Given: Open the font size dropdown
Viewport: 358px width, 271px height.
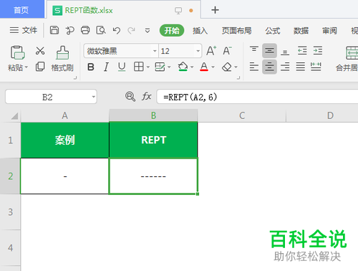Looking at the screenshot, I should [x=198, y=51].
